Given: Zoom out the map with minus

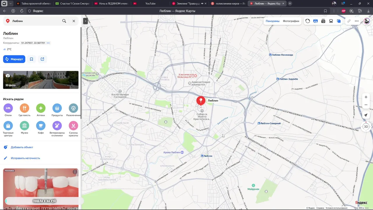Looking at the screenshot, I should [x=366, y=105].
